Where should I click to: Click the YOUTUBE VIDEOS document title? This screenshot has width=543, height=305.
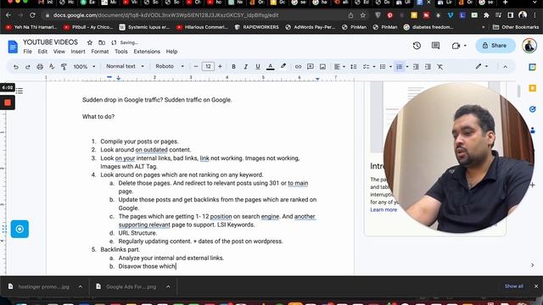tap(51, 42)
